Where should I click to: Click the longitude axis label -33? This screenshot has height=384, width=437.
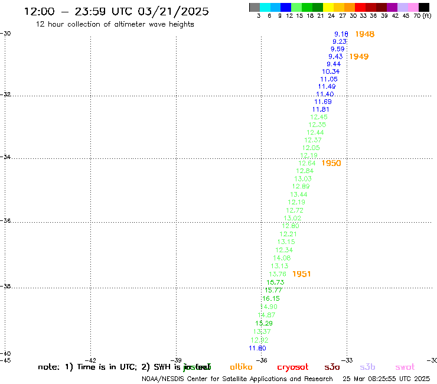click(x=347, y=360)
